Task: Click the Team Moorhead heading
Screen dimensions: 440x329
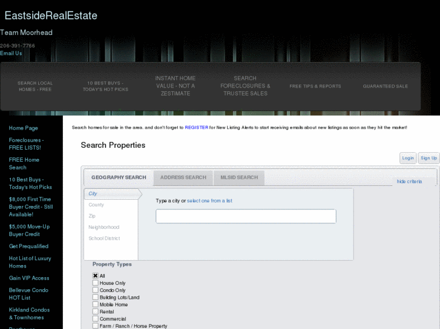Action: (26, 33)
